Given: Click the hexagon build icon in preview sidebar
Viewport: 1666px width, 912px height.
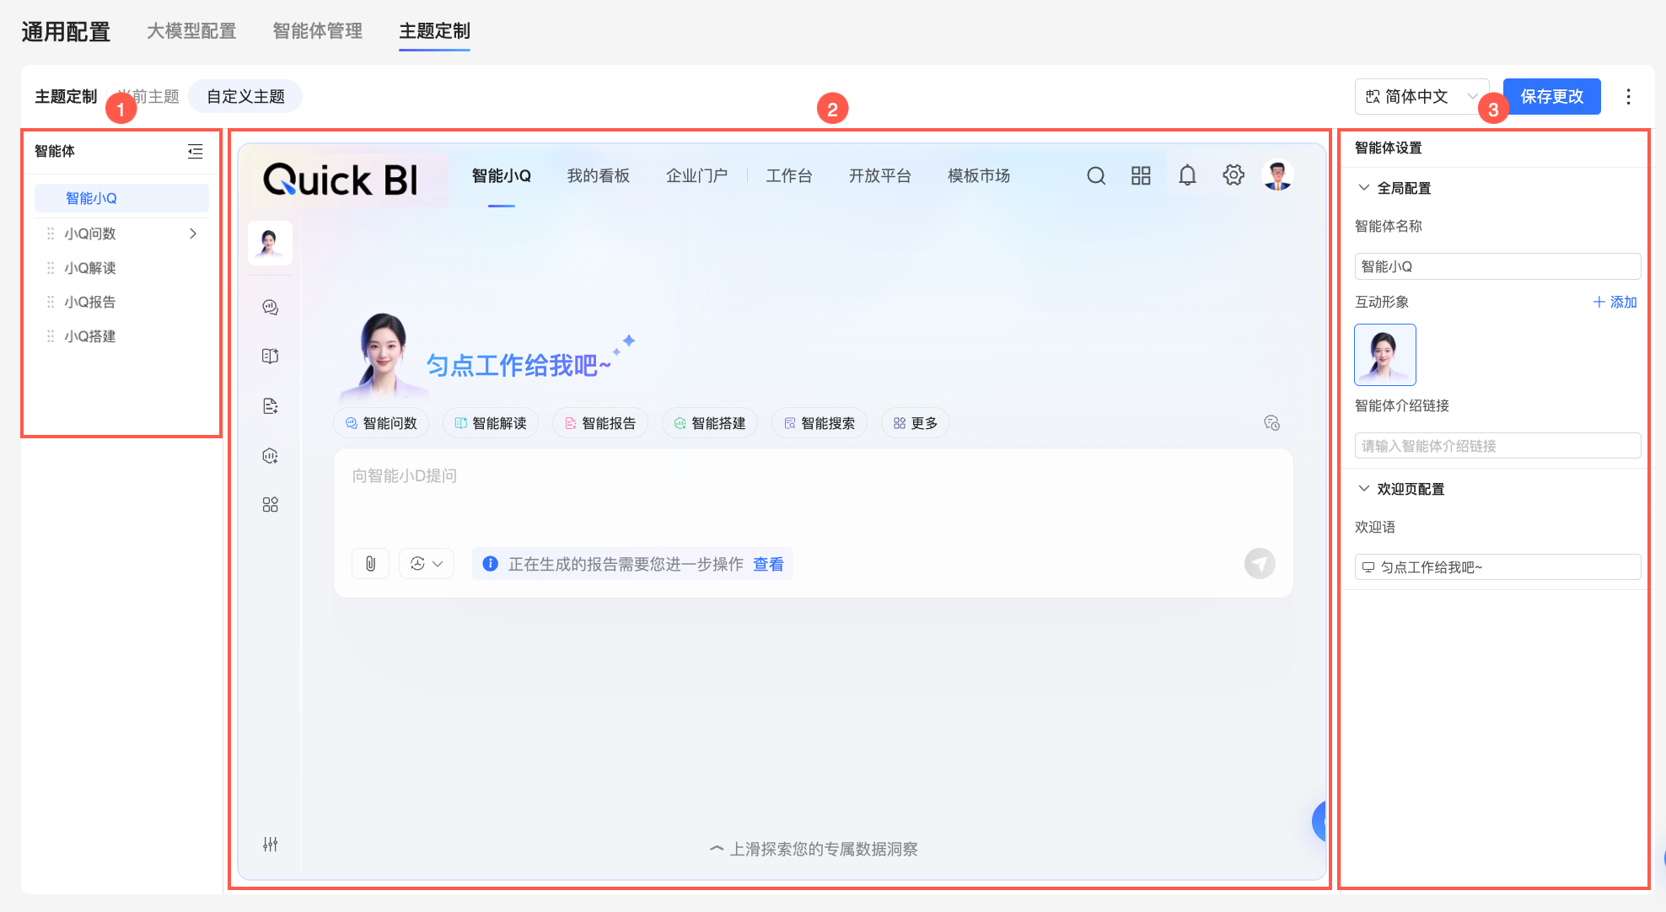Looking at the screenshot, I should coord(270,456).
